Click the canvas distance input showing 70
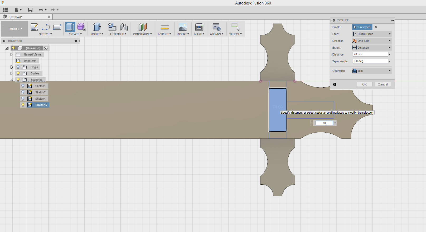Screen dimensions: 426x232 pos(324,123)
